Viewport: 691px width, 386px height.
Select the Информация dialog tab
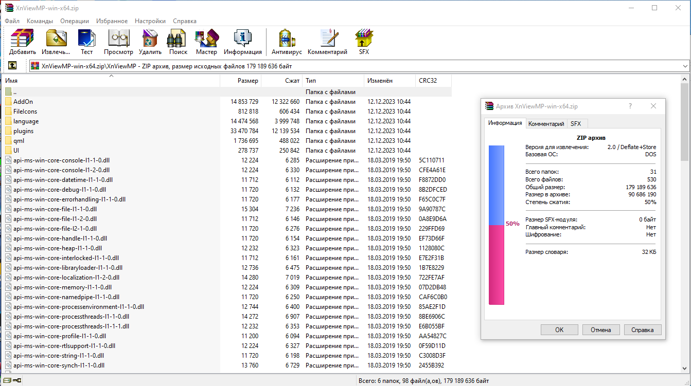coord(505,123)
